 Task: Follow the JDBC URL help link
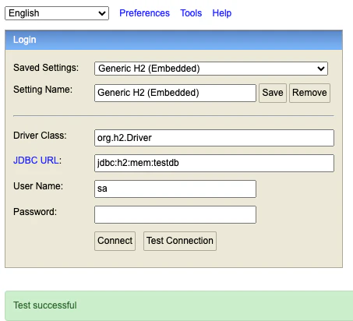[x=36, y=160]
